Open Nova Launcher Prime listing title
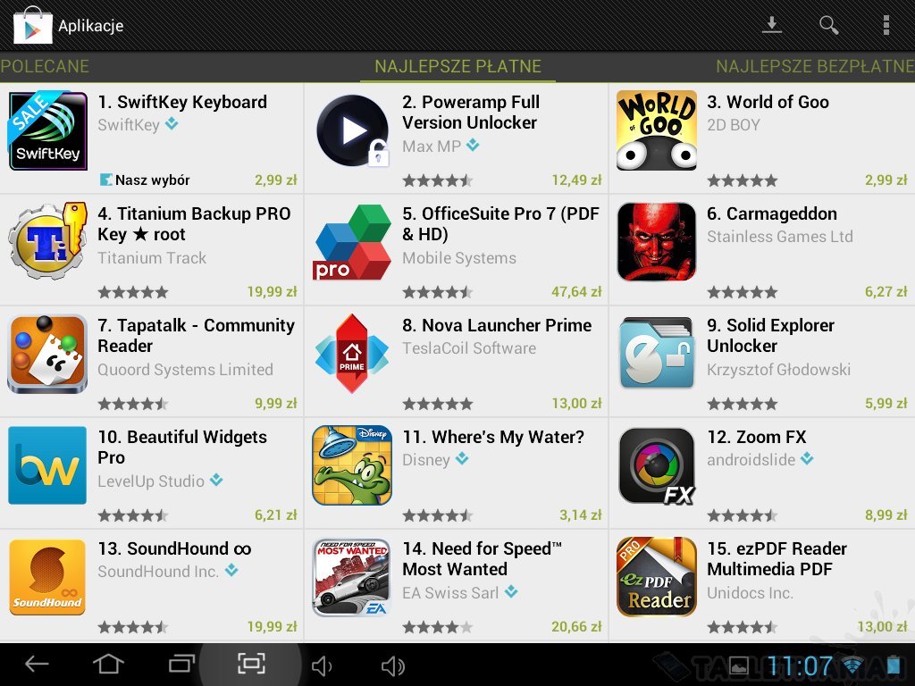The image size is (915, 686). coord(497,325)
